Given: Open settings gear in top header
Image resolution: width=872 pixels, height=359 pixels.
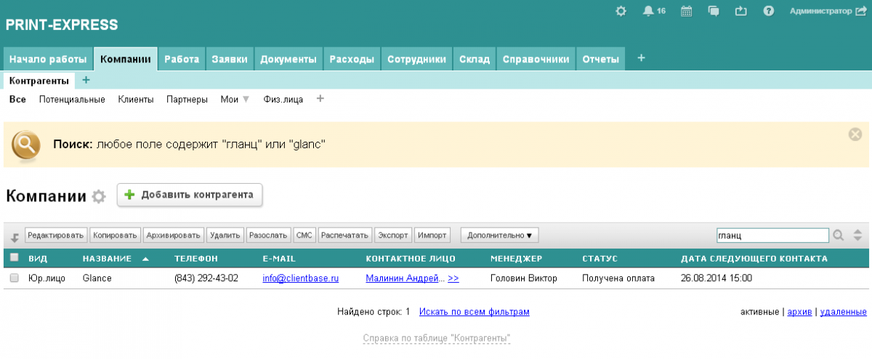Looking at the screenshot, I should [621, 11].
